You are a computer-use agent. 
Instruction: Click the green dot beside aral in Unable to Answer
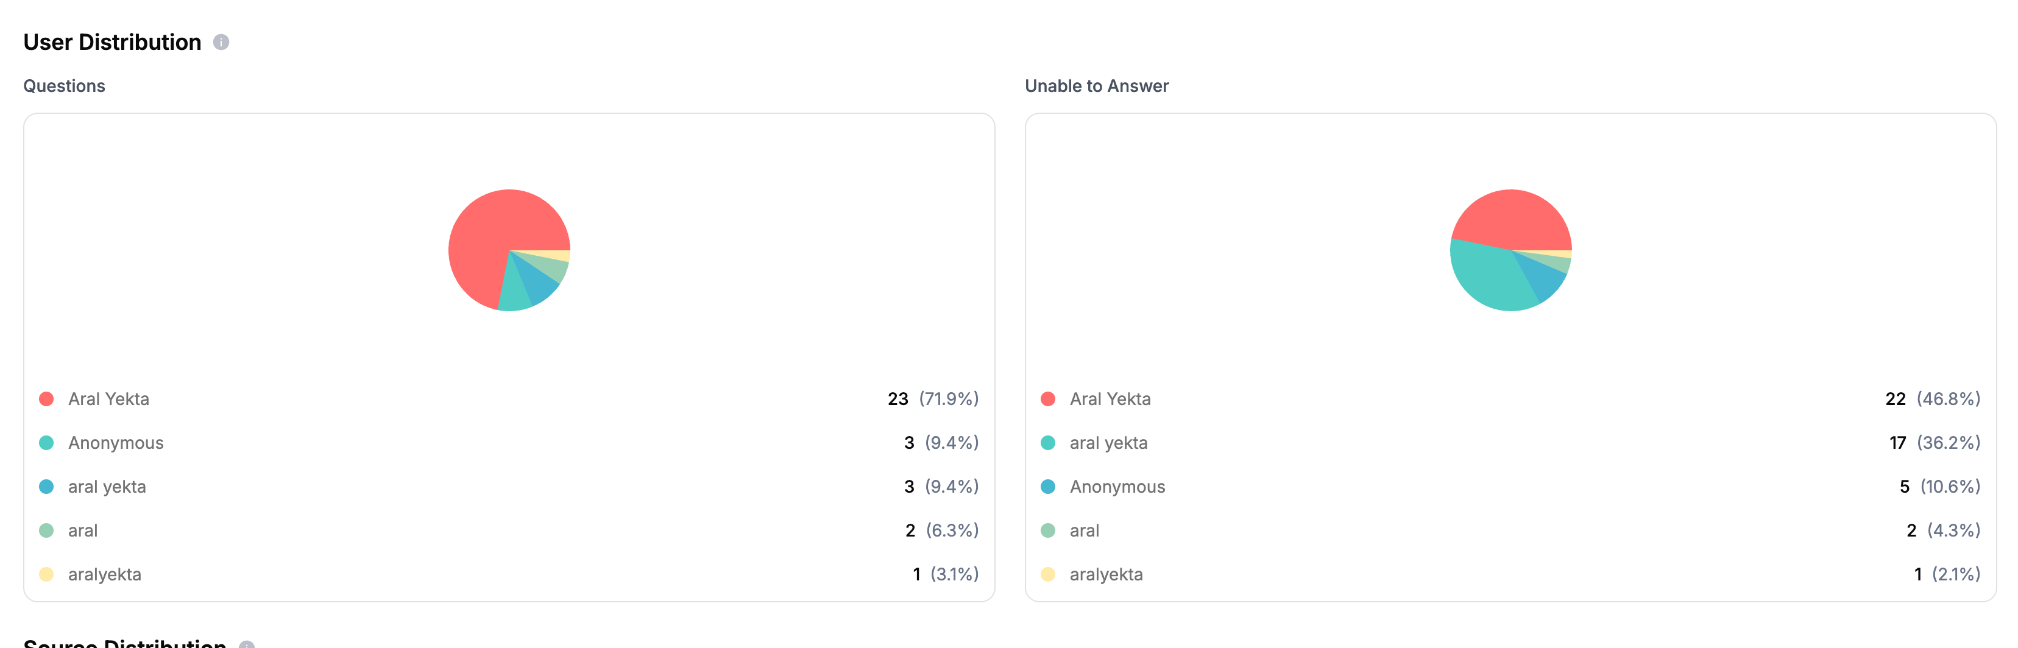pos(1048,530)
